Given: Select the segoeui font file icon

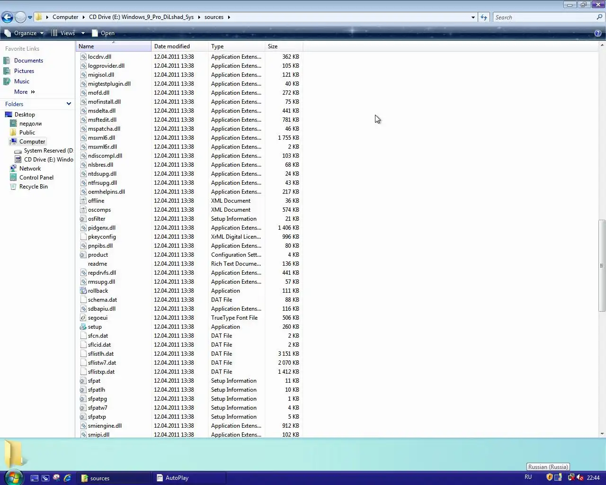Looking at the screenshot, I should click(x=83, y=318).
